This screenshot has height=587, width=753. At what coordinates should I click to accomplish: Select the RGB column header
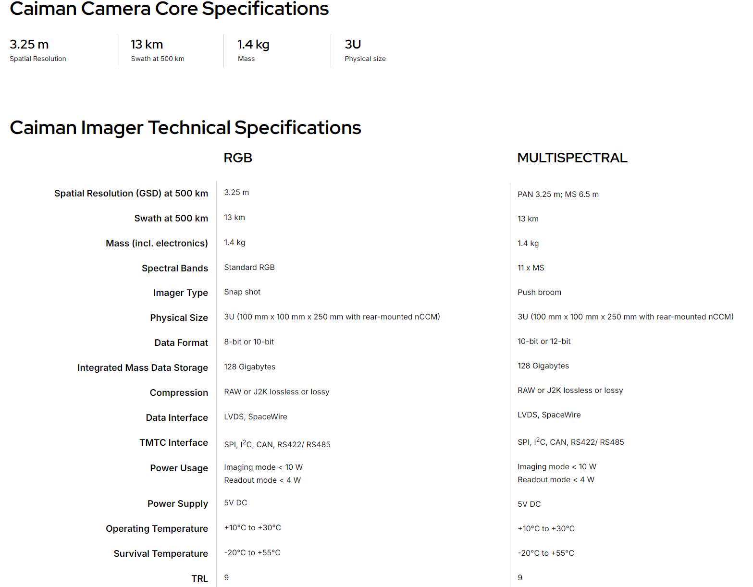point(238,158)
